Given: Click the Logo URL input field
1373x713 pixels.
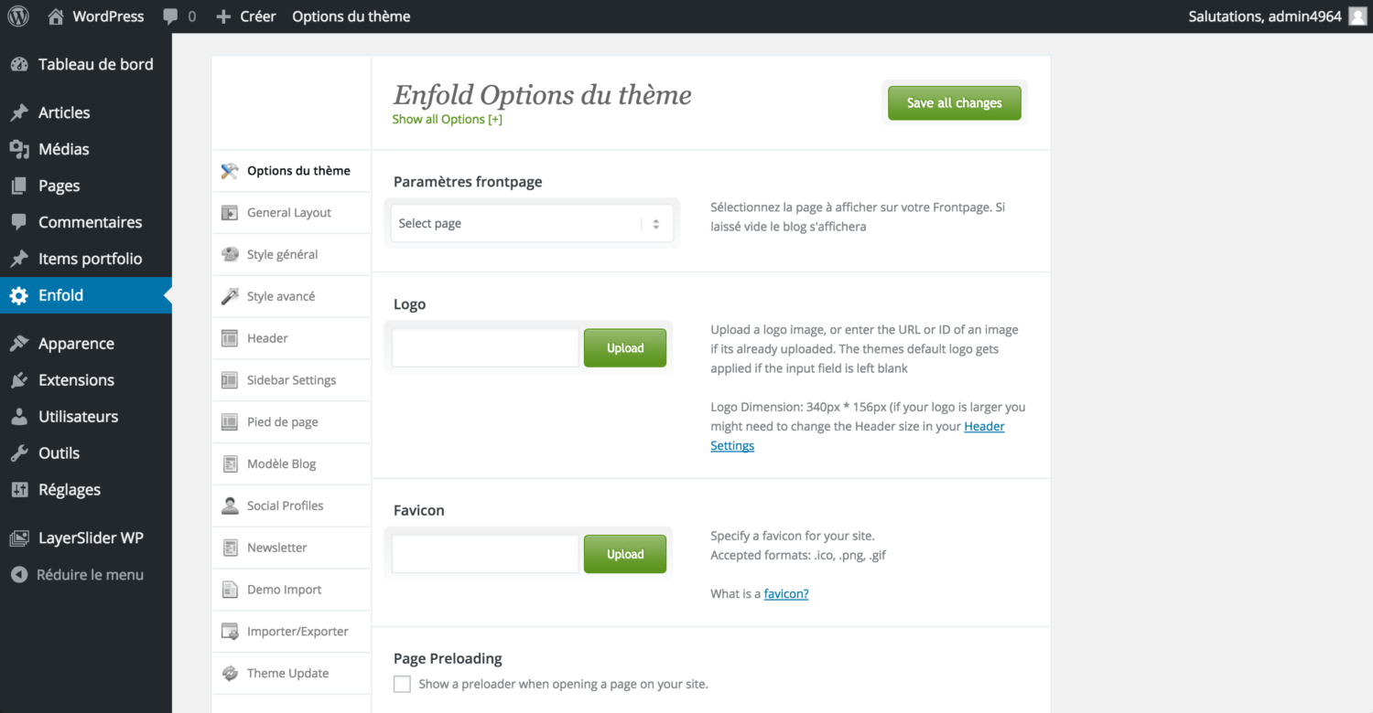Looking at the screenshot, I should point(485,348).
